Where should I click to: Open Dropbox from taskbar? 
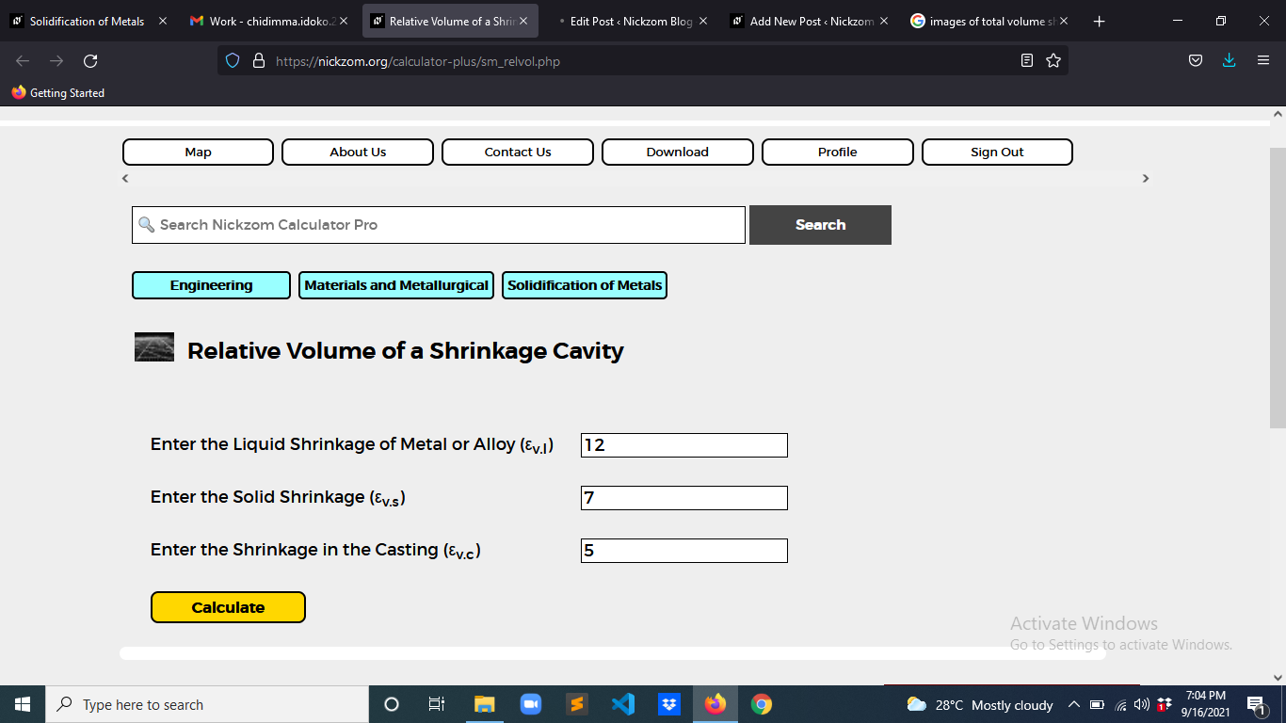[x=669, y=704]
